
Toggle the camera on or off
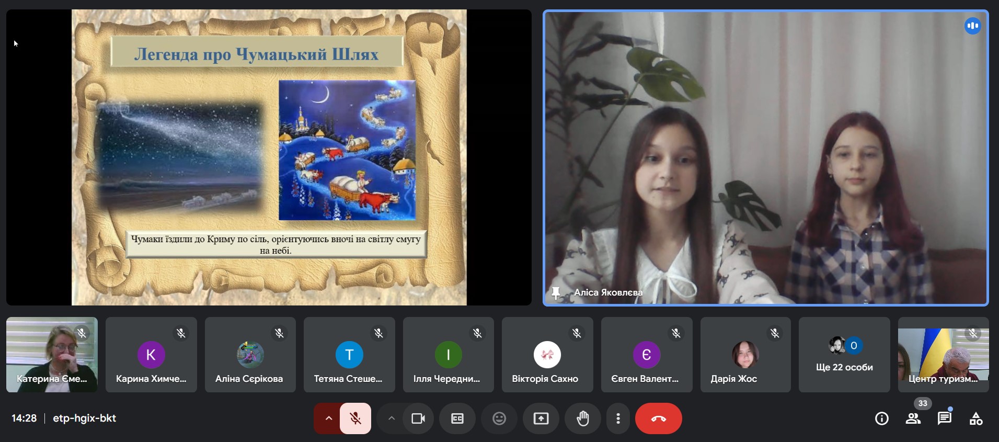tap(418, 418)
